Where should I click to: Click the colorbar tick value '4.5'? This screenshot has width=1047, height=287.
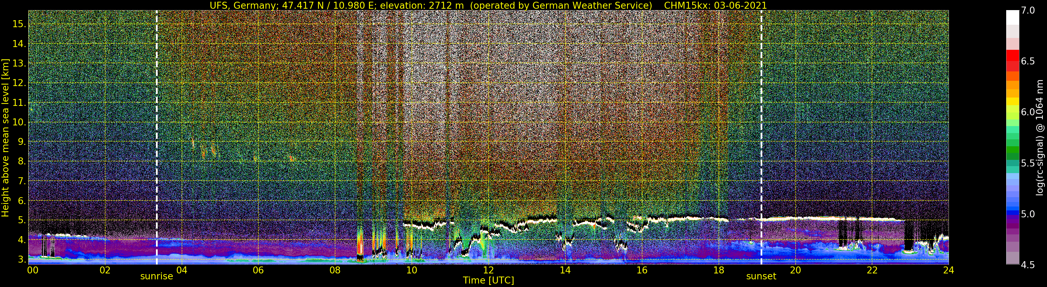click(1027, 265)
